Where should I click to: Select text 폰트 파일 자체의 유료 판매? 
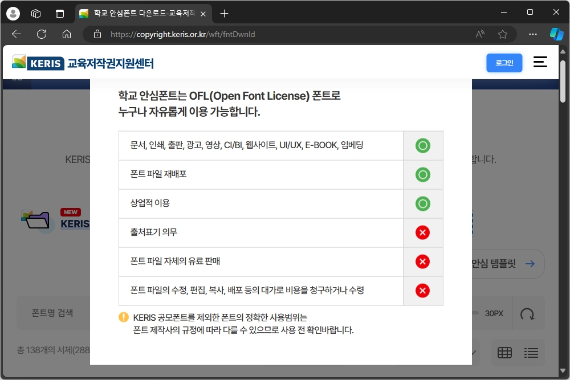point(175,261)
